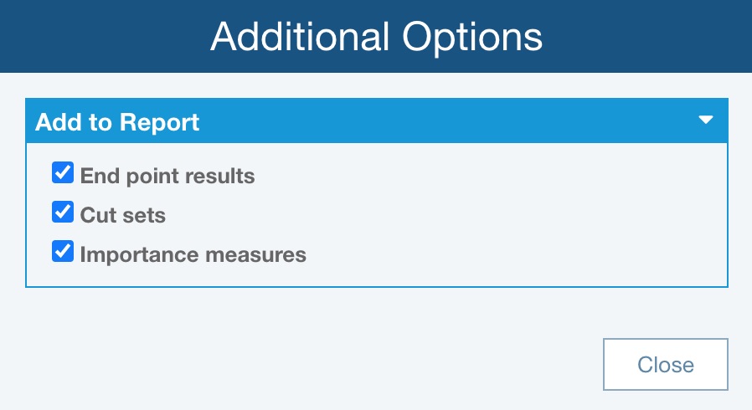Click the tick icon before End point results
This screenshot has width=752, height=410.
point(63,173)
